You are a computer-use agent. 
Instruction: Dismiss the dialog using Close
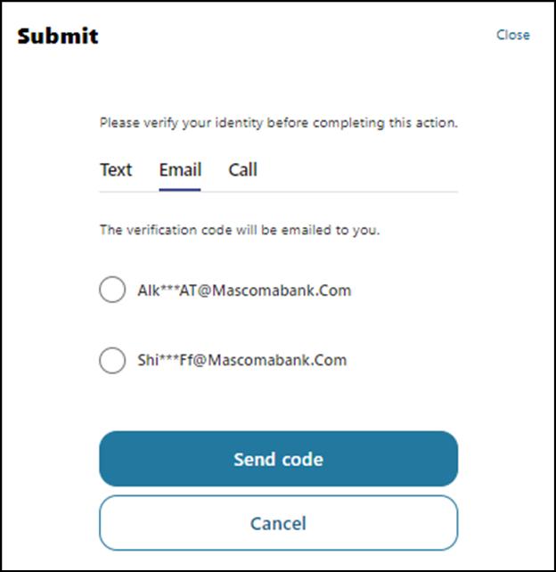click(512, 35)
